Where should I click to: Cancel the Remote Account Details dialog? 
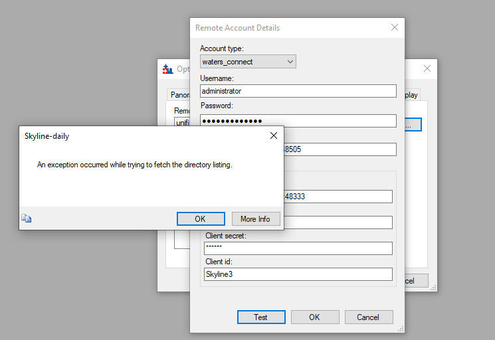click(368, 317)
